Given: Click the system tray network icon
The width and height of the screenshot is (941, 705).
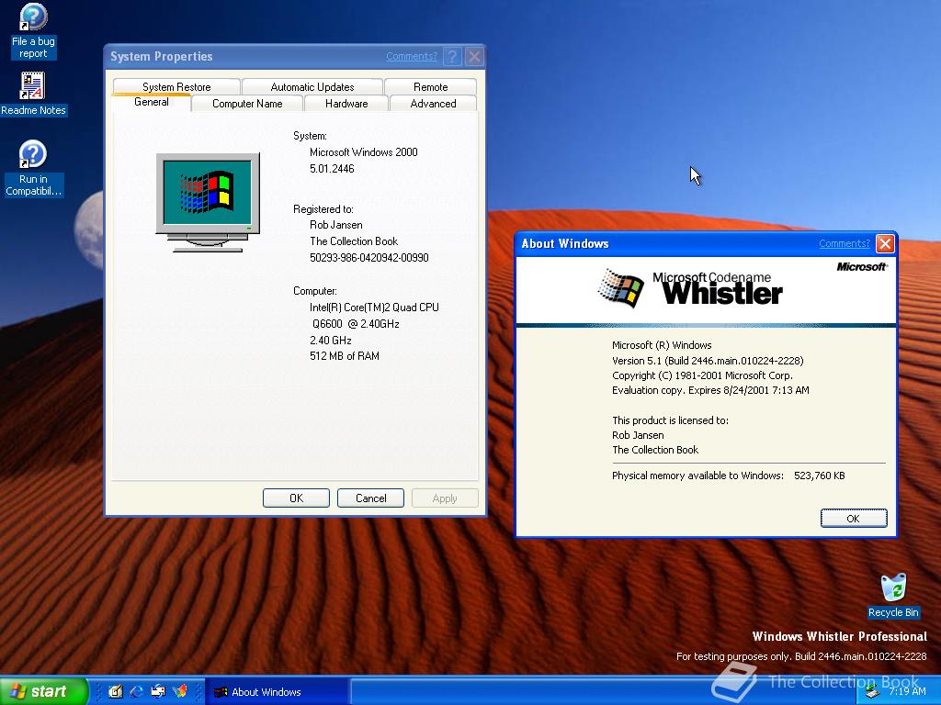Looking at the screenshot, I should click(x=873, y=692).
